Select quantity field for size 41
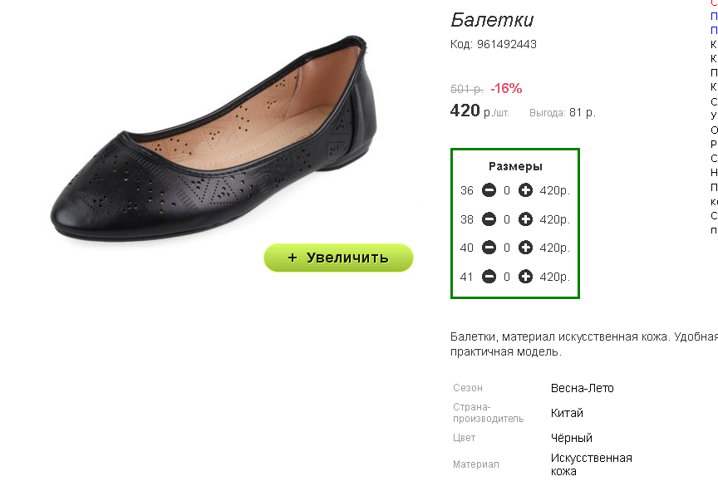The height and width of the screenshot is (496, 718). [x=507, y=277]
